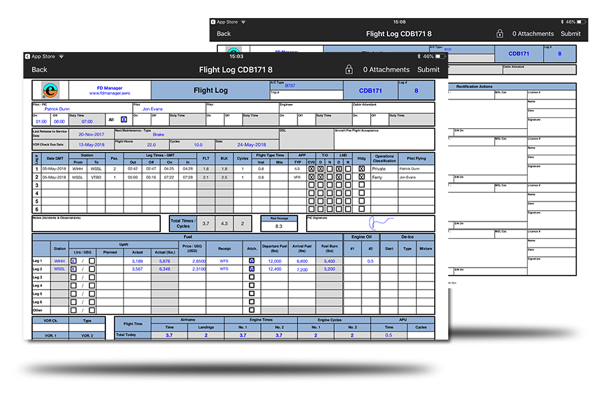Open the www.fdmanager.aero link
609x409 pixels.
(x=109, y=93)
